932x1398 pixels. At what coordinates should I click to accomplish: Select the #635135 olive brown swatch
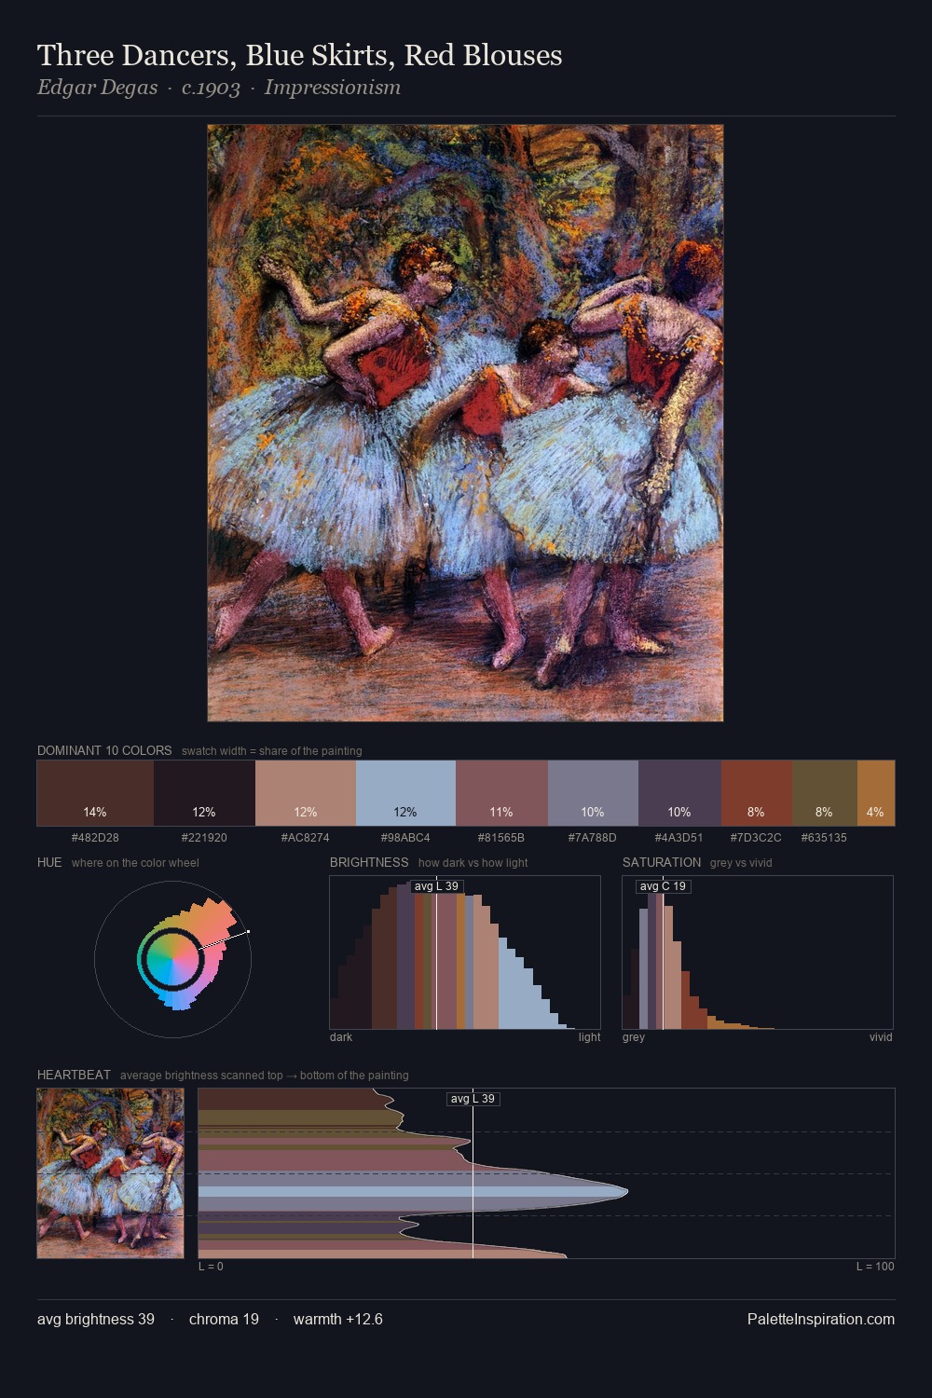click(x=824, y=793)
